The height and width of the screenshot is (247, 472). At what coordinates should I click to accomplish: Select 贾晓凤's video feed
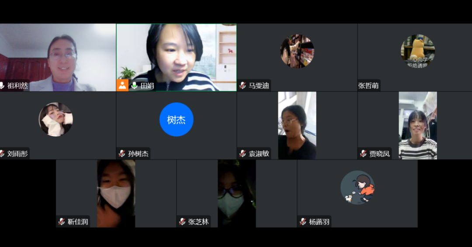pos(418,125)
